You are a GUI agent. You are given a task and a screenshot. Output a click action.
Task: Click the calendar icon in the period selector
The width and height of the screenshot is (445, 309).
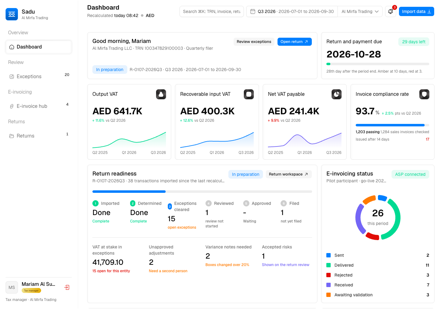click(253, 11)
